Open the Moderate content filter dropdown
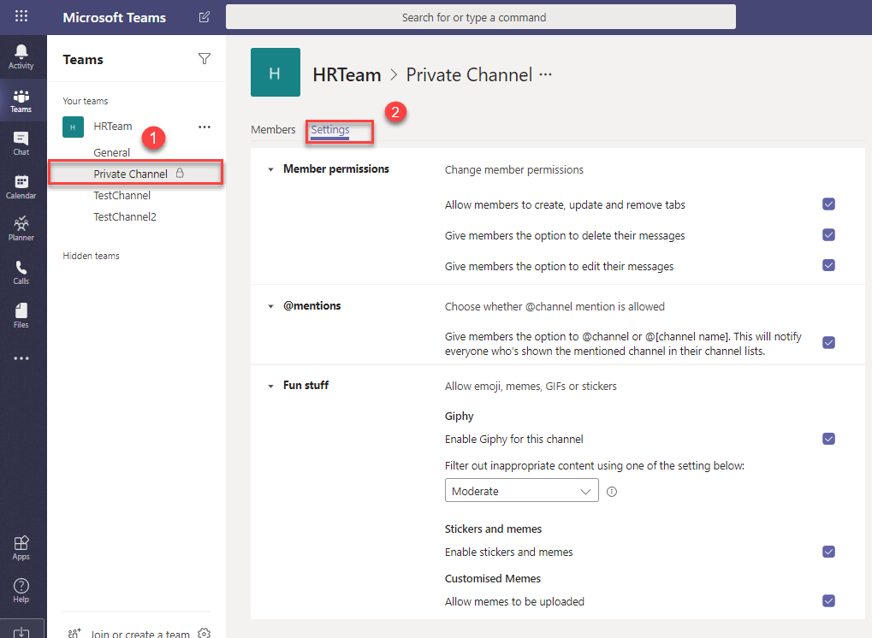The height and width of the screenshot is (638, 872). (521, 491)
